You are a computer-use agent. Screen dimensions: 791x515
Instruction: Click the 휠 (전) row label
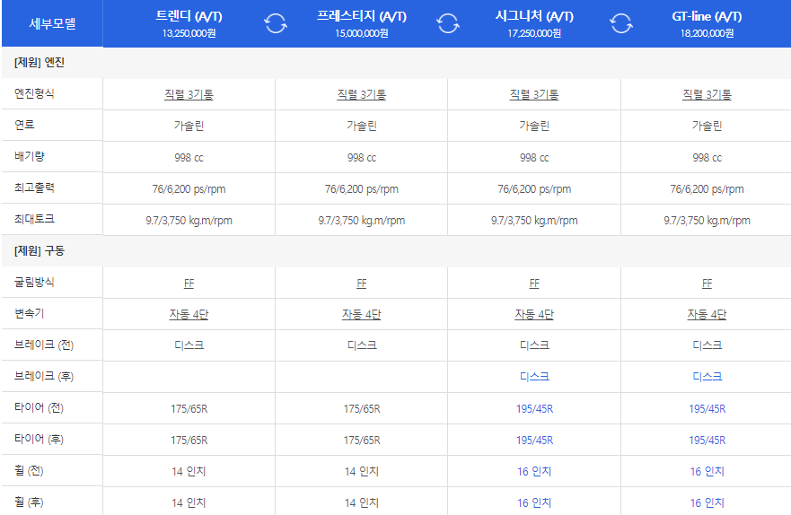[29, 470]
